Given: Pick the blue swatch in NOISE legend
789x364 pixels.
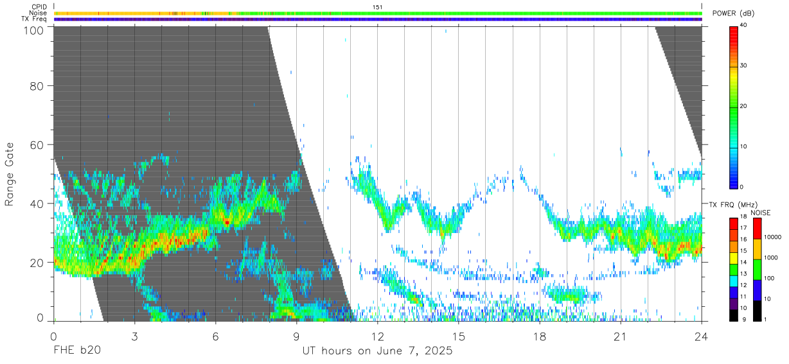Looking at the screenshot, I should (757, 290).
